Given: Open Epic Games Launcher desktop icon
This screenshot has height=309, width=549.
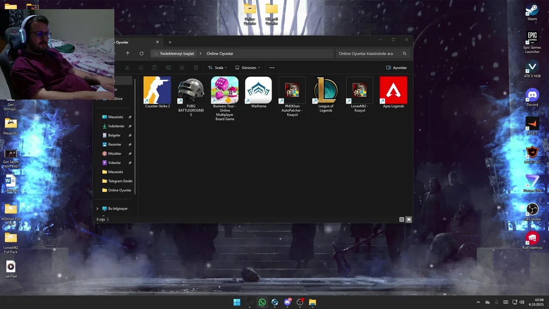Looking at the screenshot, I should (x=532, y=42).
